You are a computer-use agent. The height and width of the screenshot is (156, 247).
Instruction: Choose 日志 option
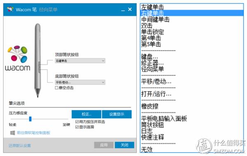147,131
